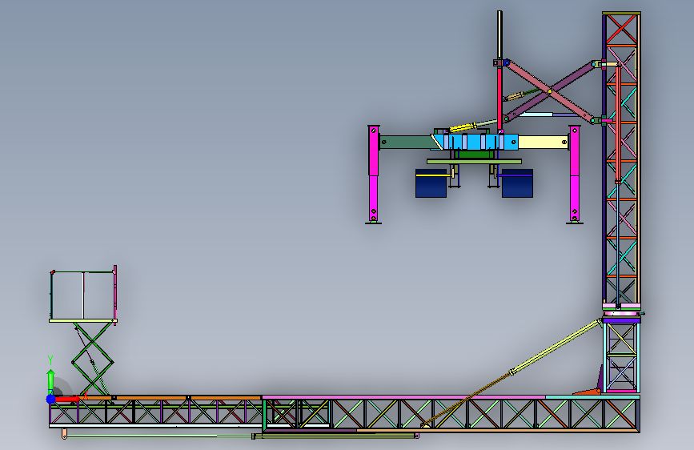The image size is (694, 450).
Task: Pick the red X brace atop the tower
Action: tap(621, 30)
